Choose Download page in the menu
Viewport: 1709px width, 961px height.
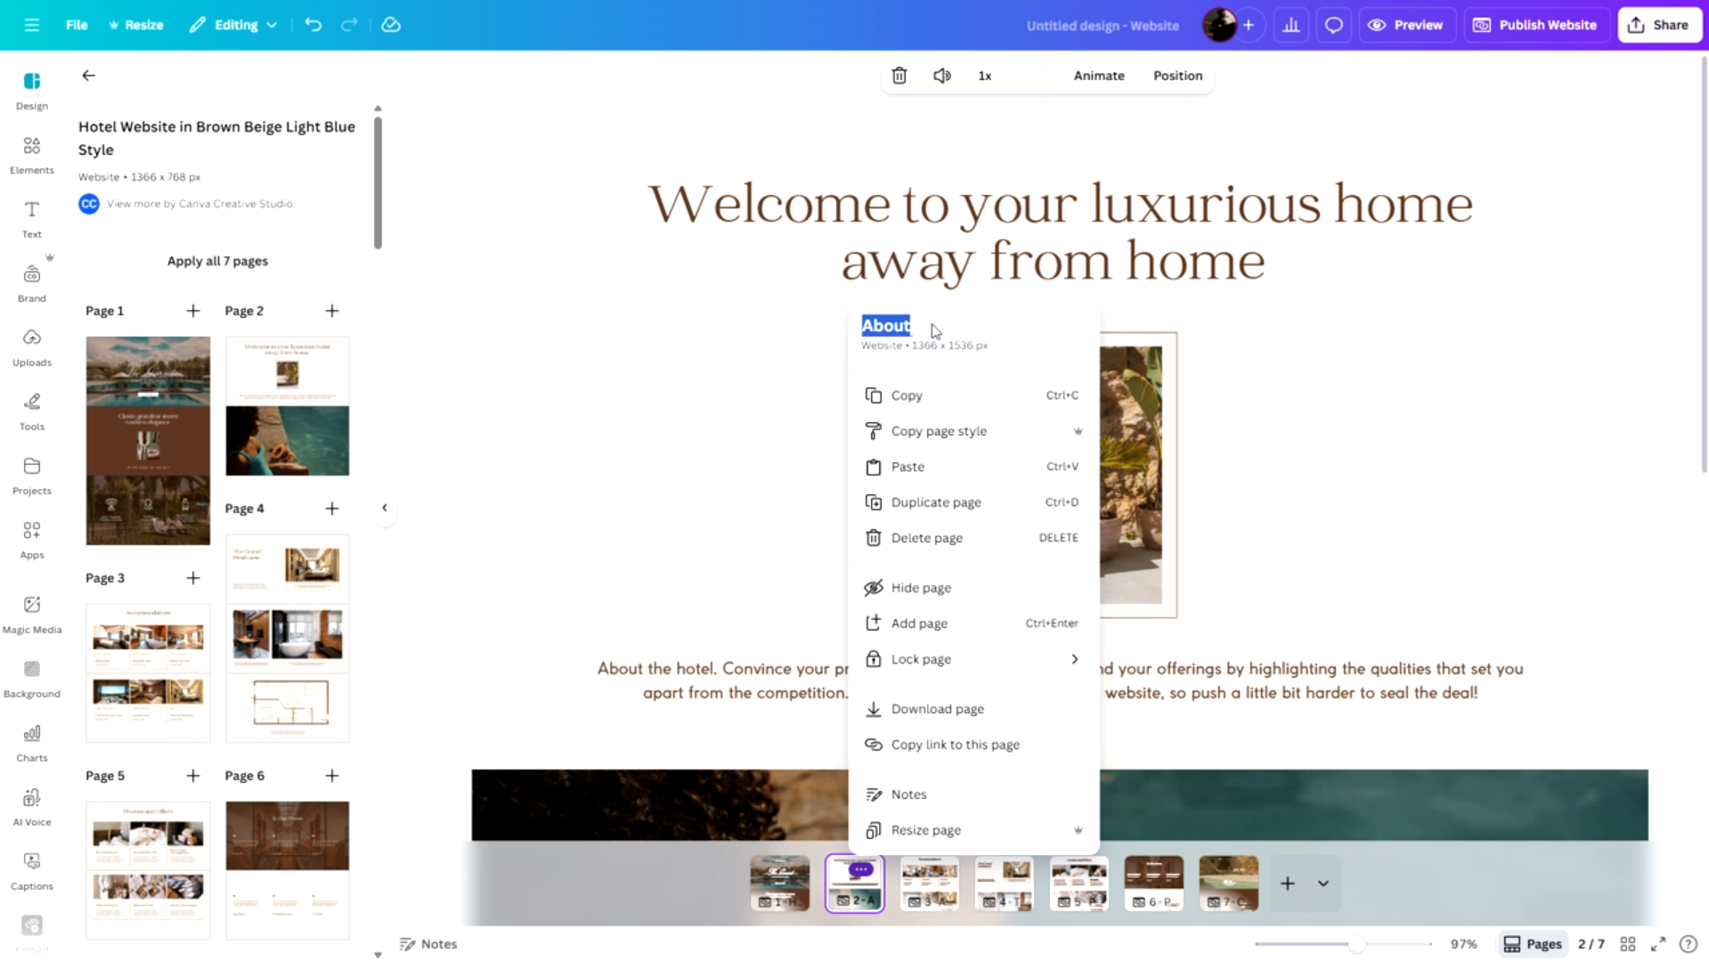point(937,709)
